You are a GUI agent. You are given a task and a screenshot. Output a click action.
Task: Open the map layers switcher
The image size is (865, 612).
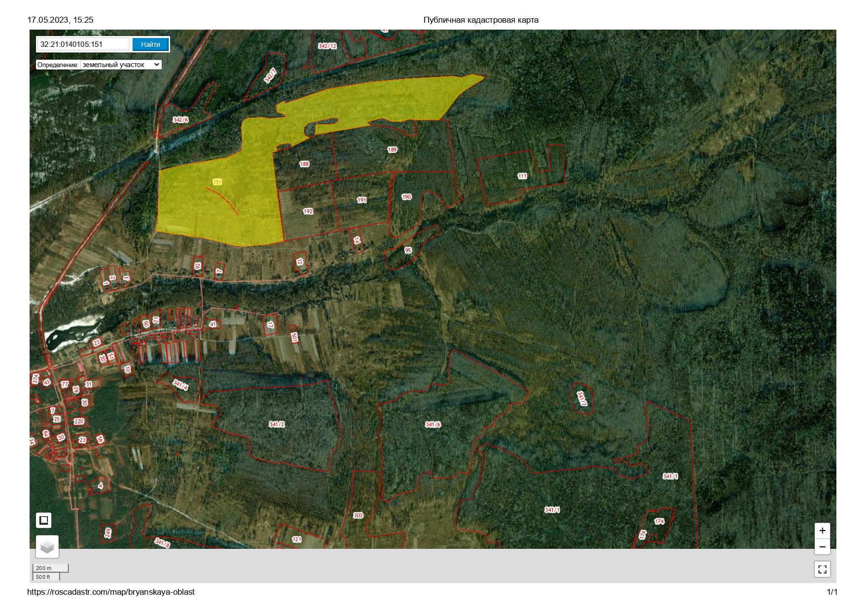coord(47,547)
